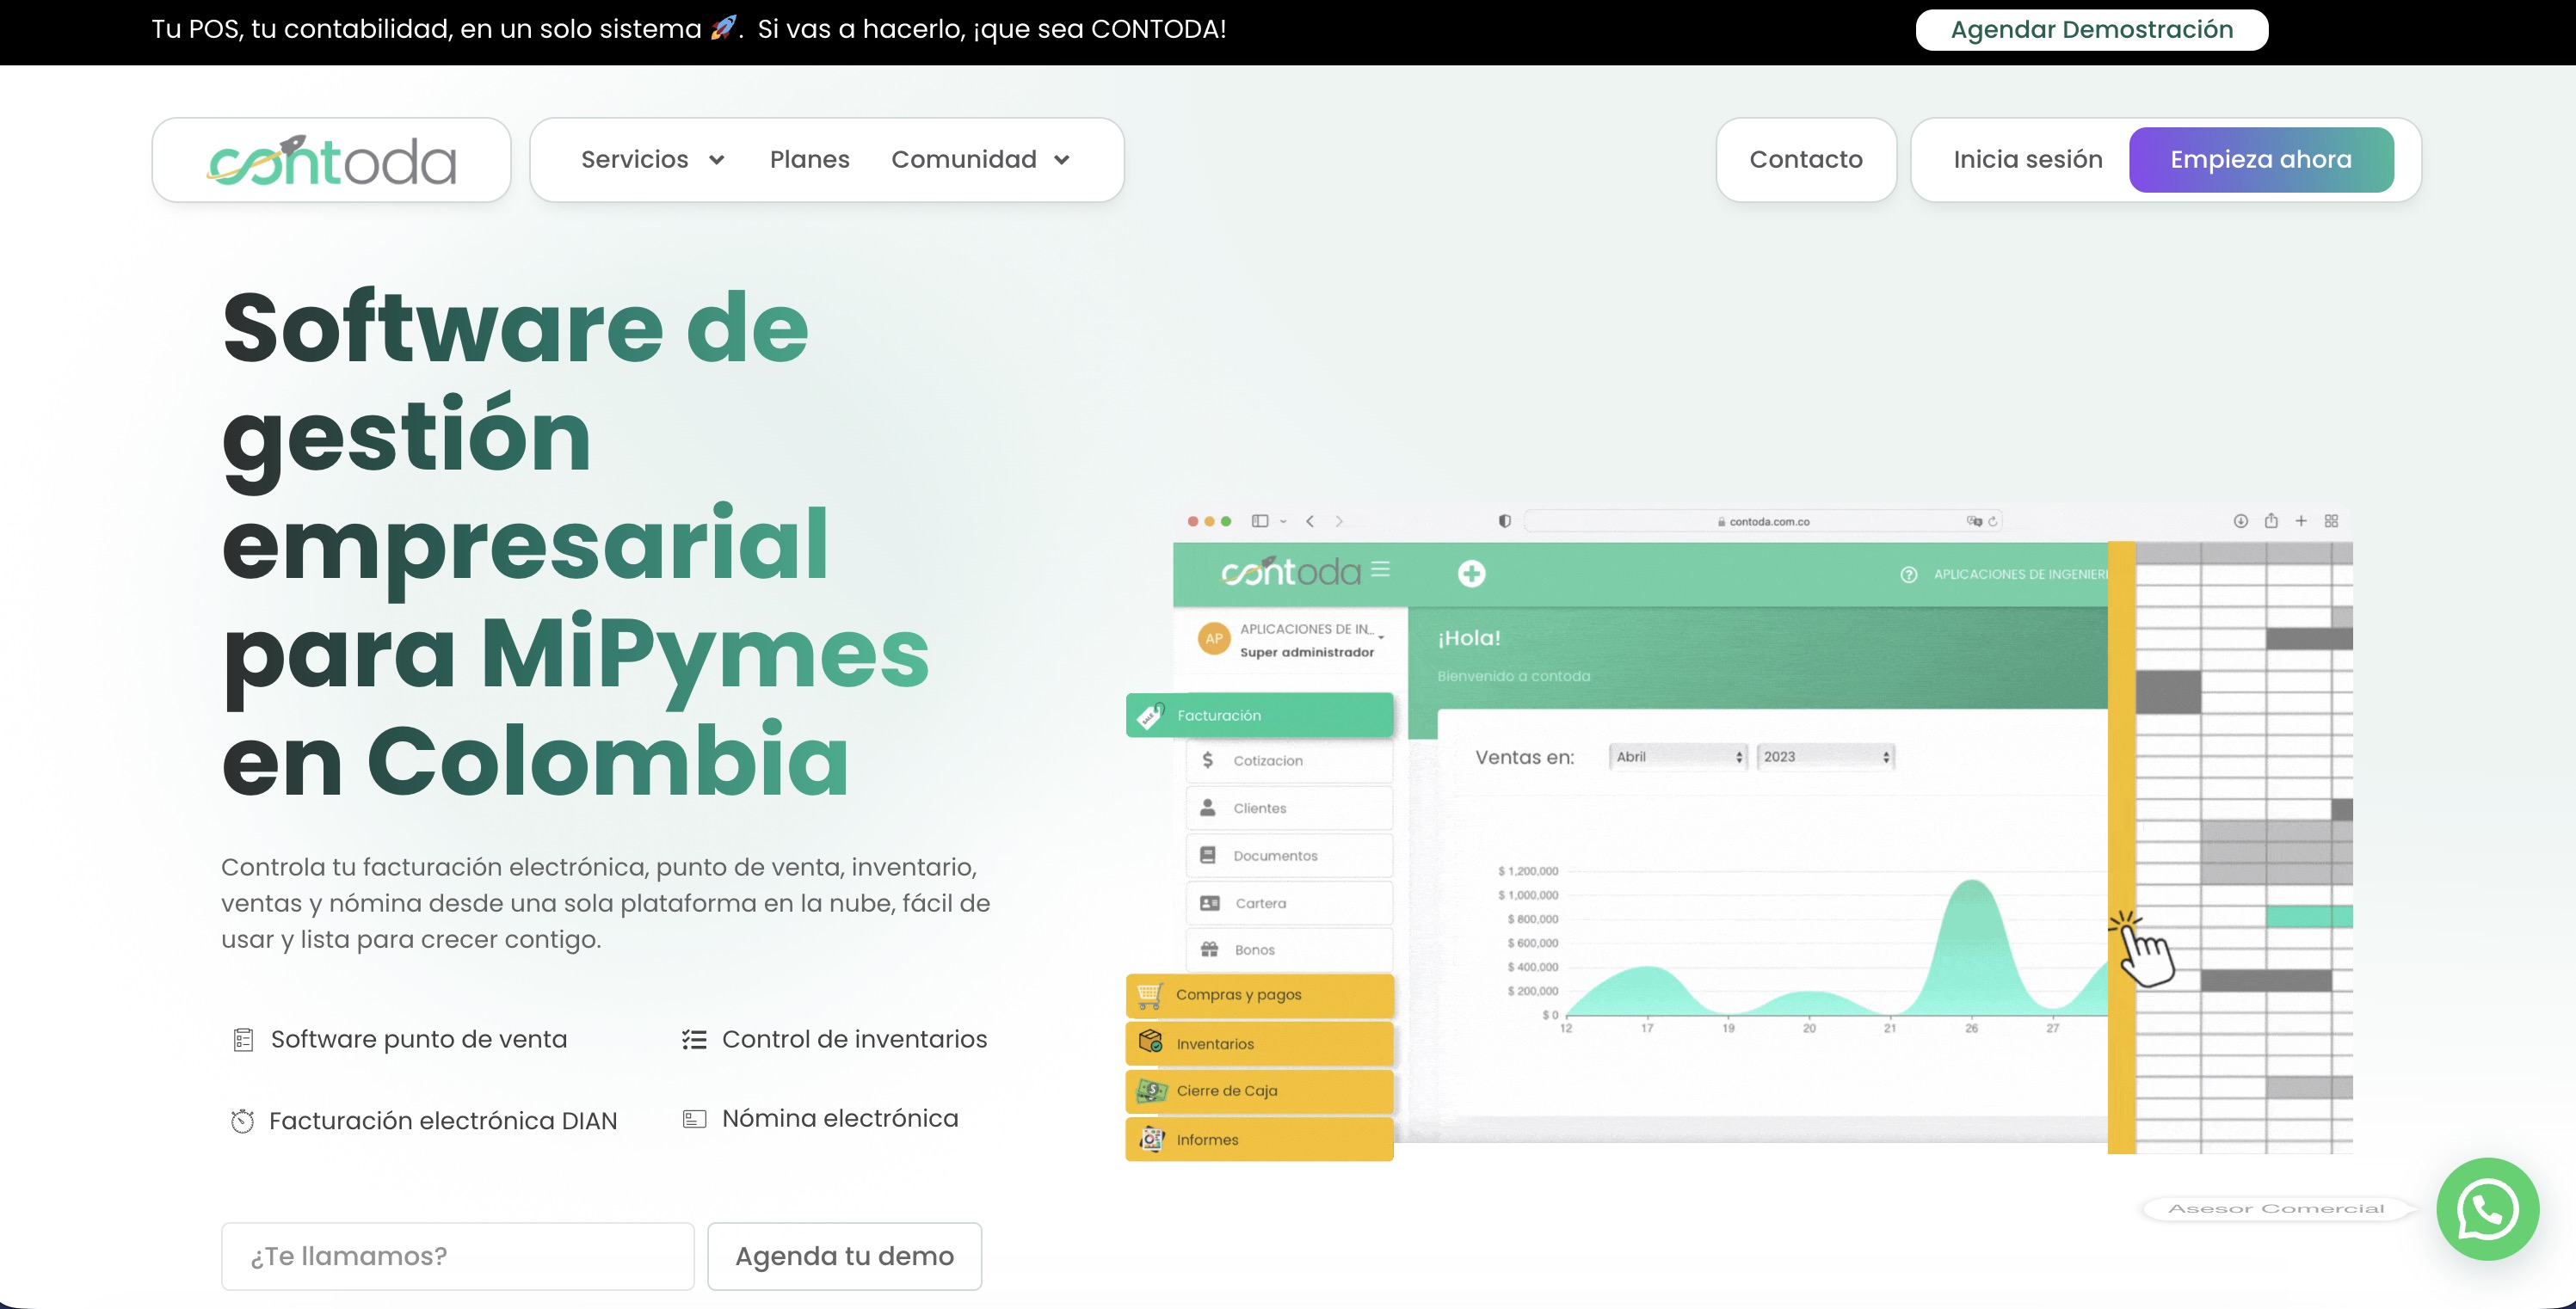Image resolution: width=2576 pixels, height=1309 pixels.
Task: Click the help question mark icon in the mockup header
Action: [x=1908, y=575]
